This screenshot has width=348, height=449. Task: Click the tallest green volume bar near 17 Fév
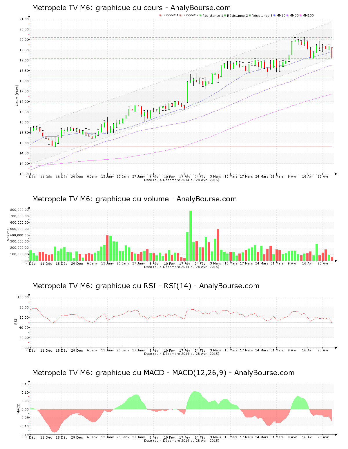coord(191,236)
